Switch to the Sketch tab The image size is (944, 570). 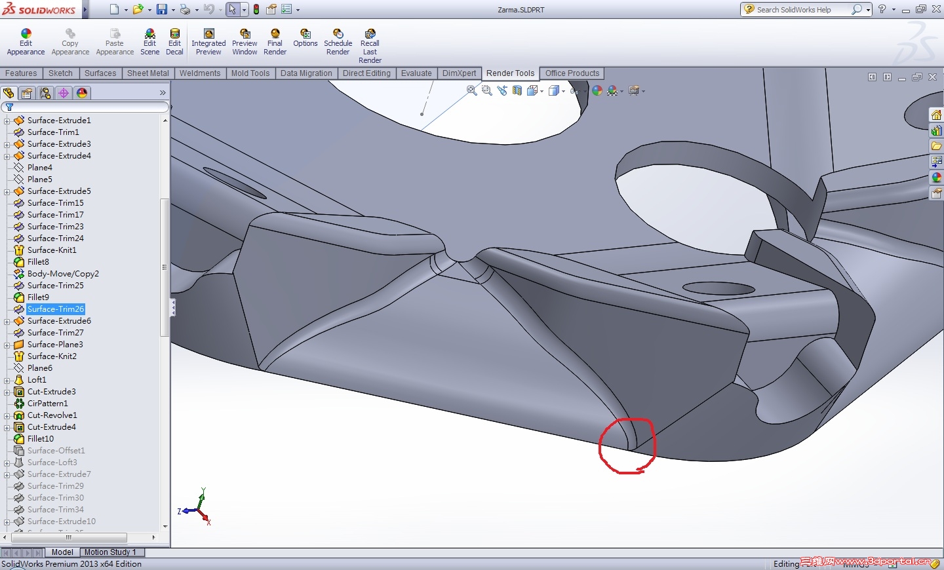coord(61,73)
